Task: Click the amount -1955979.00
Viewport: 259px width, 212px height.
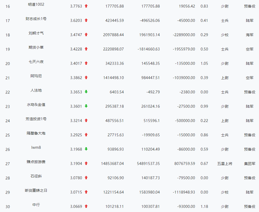Action: 184,49
